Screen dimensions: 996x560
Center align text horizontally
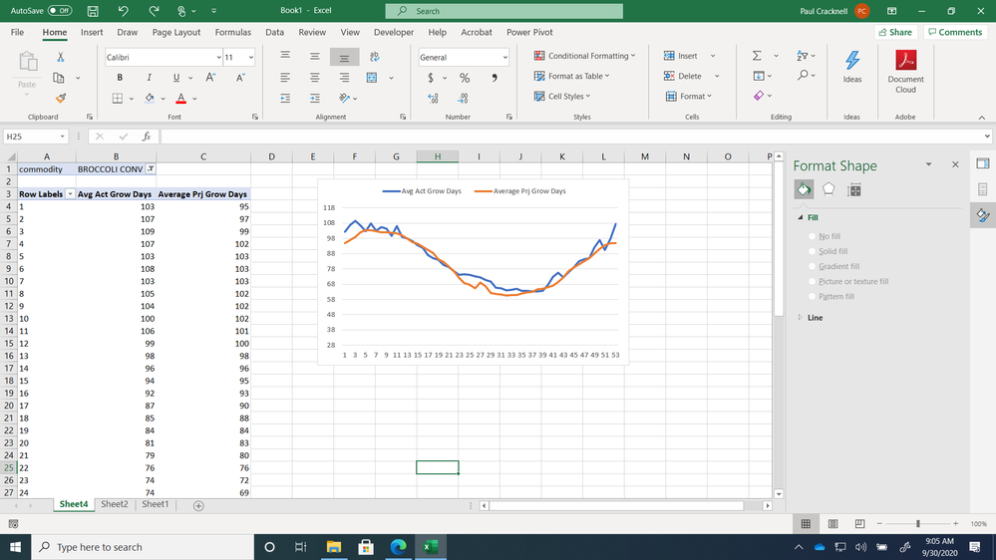click(314, 78)
